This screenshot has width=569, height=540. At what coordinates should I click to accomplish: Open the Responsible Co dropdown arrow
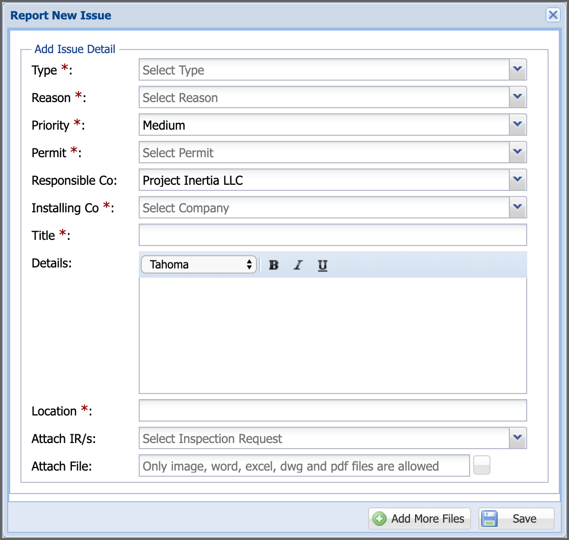pyautogui.click(x=518, y=180)
